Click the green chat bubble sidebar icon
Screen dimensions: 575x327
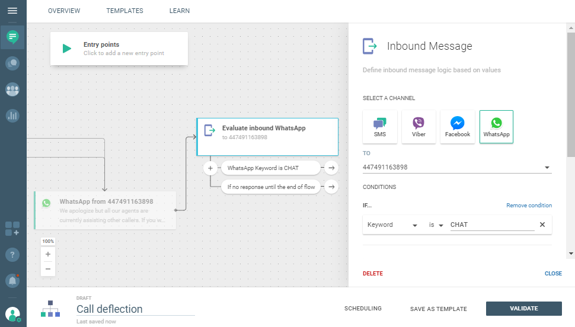(12, 37)
